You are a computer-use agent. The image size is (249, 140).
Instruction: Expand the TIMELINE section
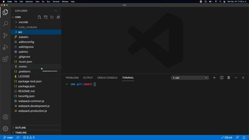36,133
